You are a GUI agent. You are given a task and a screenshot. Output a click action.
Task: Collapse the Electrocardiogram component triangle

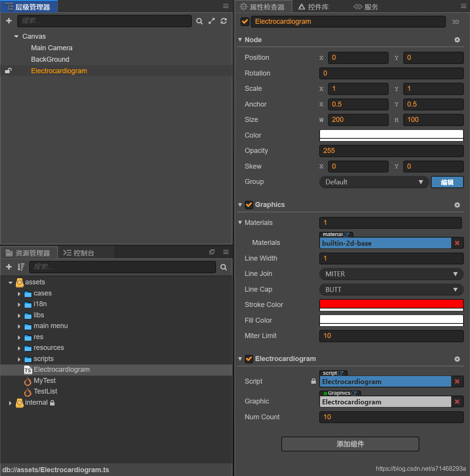[x=240, y=359]
